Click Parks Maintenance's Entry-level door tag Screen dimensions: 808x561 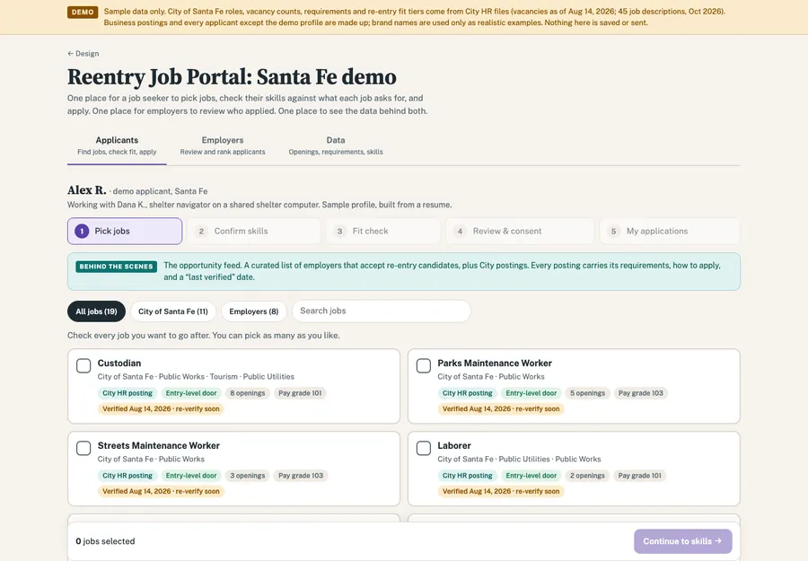[531, 393]
